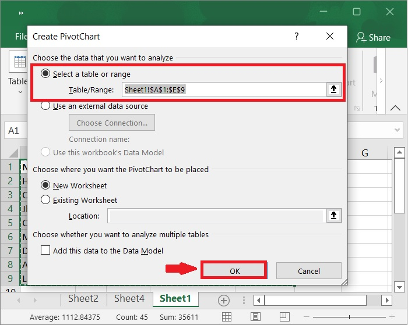The image size is (408, 325).
Task: Click zoom in plus icon
Action: pos(392,317)
